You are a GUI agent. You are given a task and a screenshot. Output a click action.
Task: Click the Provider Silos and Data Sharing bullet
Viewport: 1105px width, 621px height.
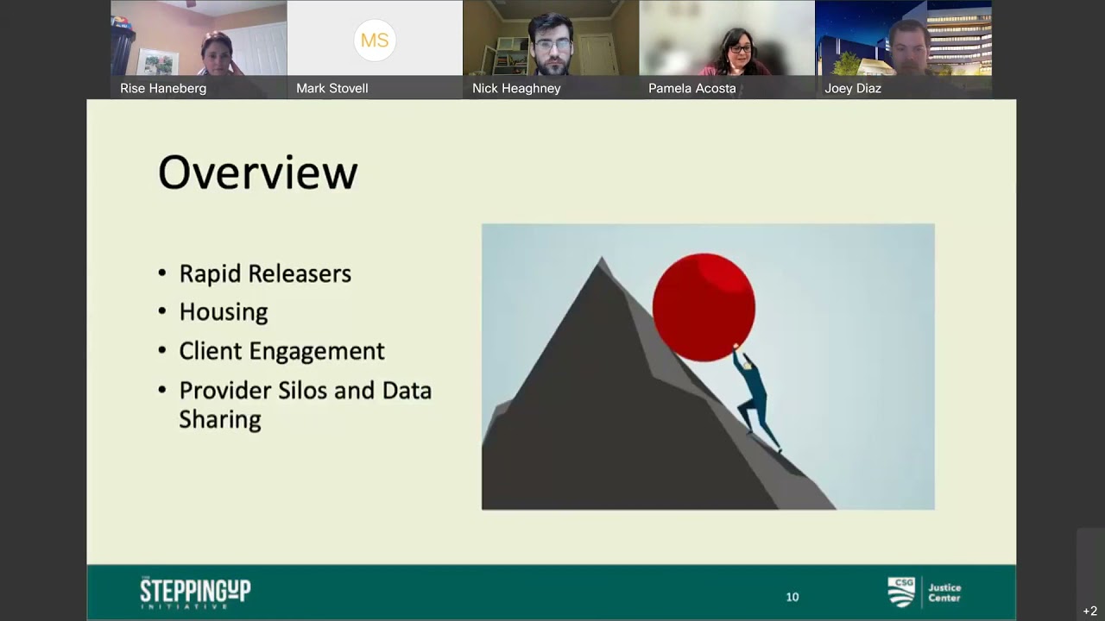pyautogui.click(x=305, y=405)
